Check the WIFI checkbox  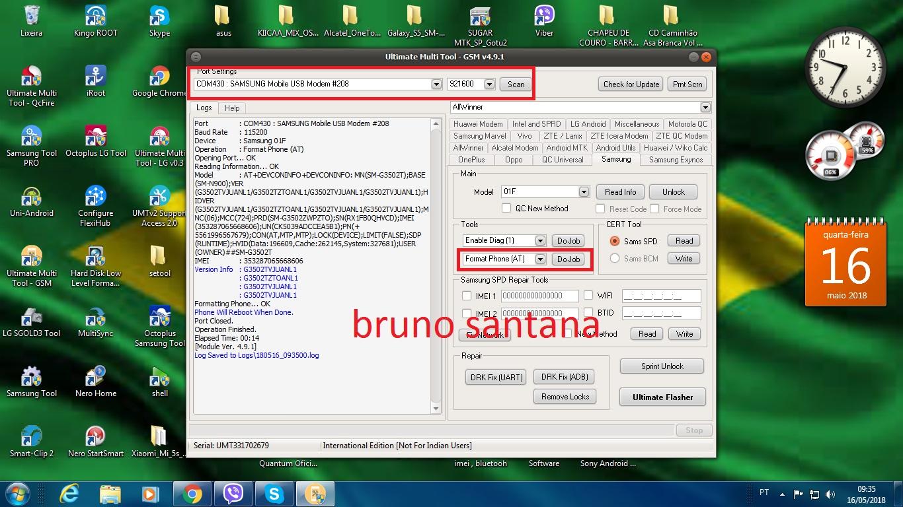click(x=588, y=295)
